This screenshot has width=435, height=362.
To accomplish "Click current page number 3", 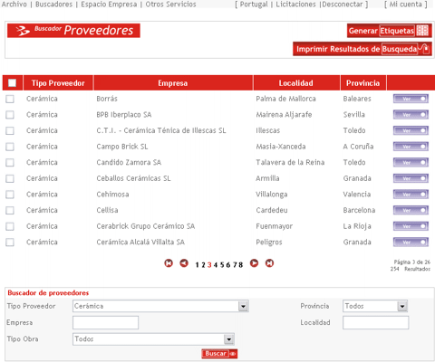I will tap(209, 265).
